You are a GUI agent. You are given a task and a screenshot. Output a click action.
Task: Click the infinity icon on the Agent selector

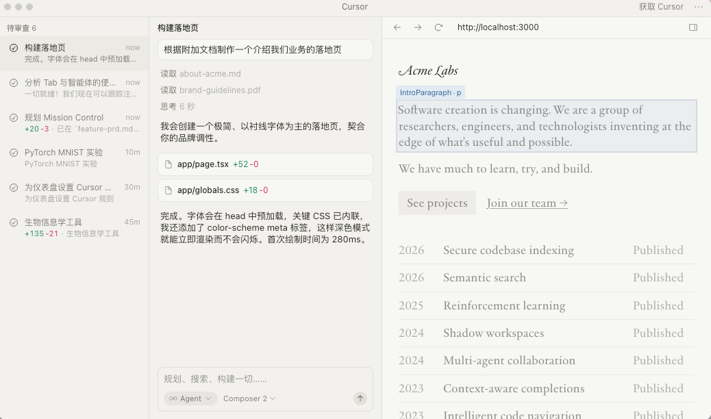pos(173,398)
